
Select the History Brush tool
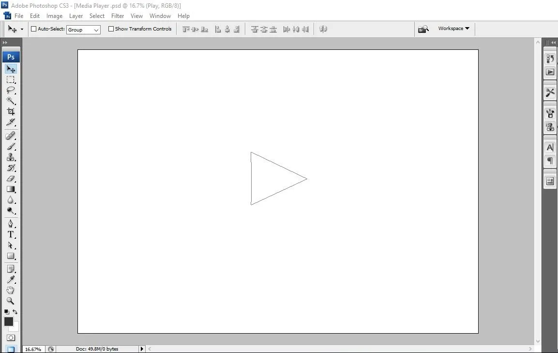tap(11, 168)
